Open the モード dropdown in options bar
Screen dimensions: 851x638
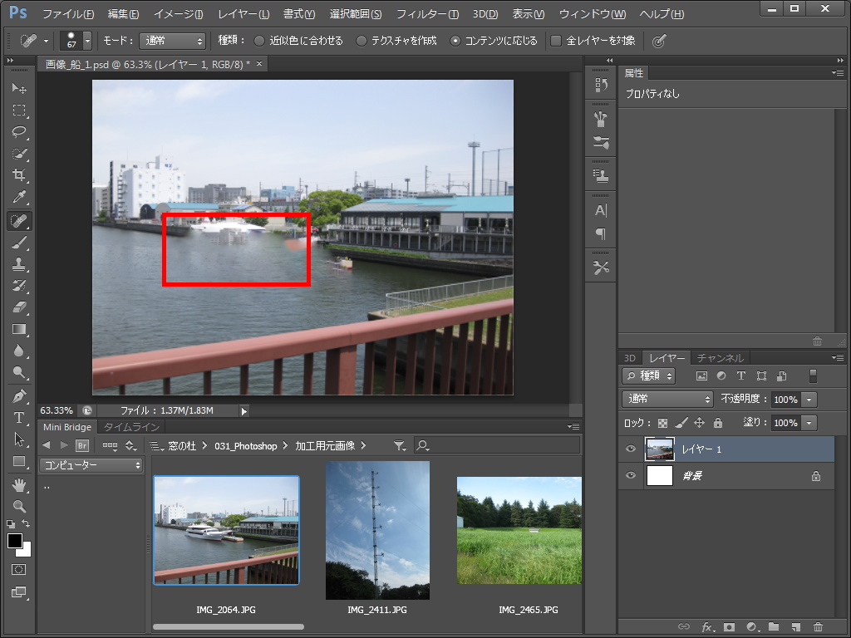click(172, 41)
